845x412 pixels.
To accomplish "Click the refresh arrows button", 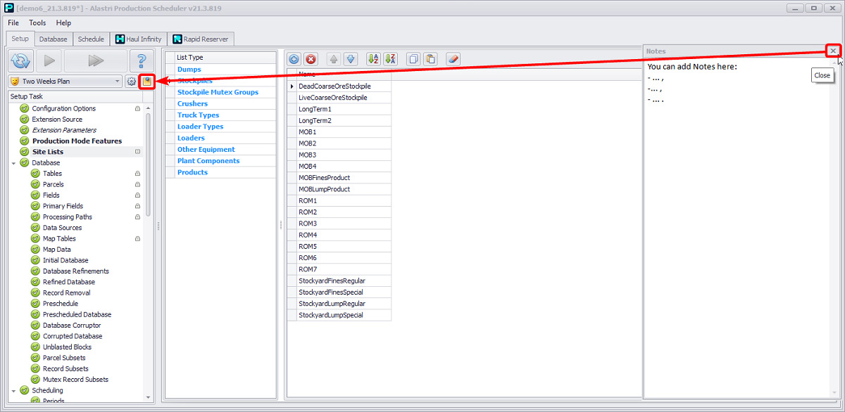I will point(21,60).
